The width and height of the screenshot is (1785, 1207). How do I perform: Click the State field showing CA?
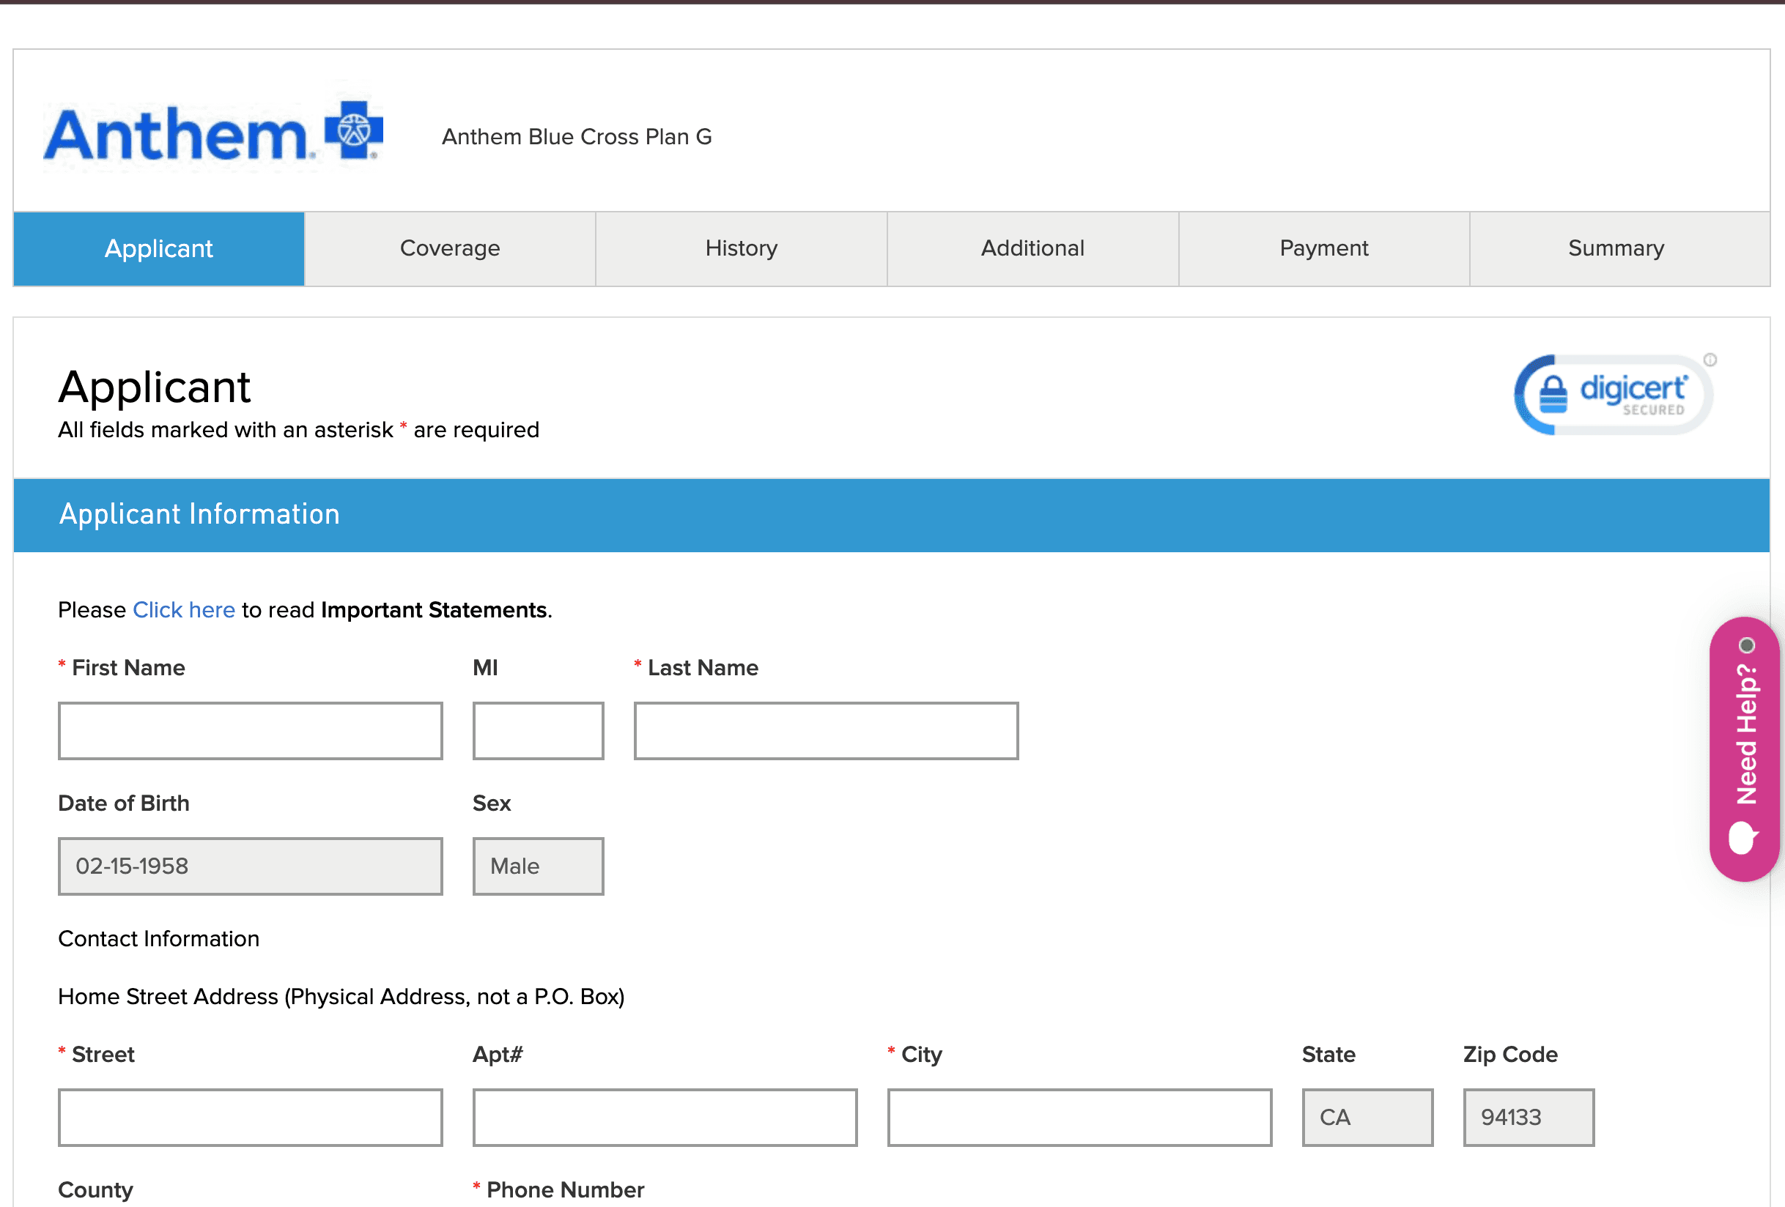(1367, 1117)
